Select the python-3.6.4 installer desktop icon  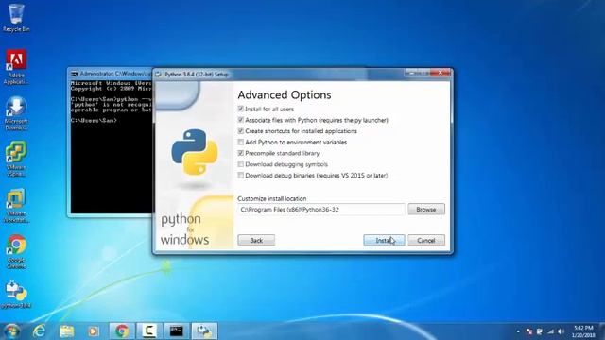(16, 295)
